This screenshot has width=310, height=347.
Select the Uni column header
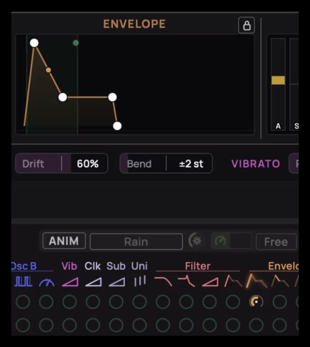point(140,266)
